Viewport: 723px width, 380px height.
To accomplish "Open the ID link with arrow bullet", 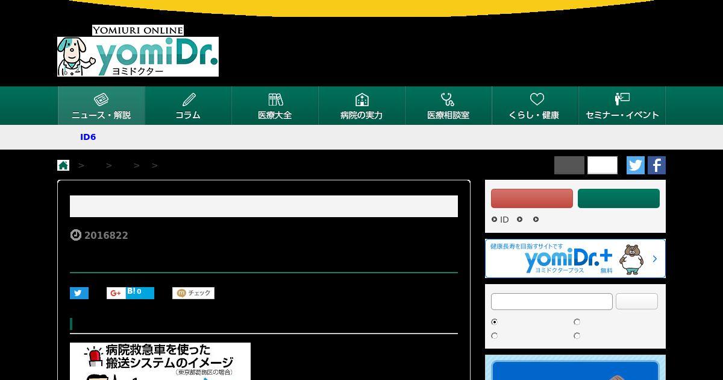I will (501, 220).
